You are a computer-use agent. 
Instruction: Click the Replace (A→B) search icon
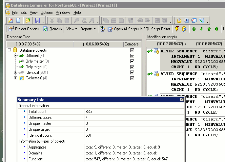[x=84, y=20]
